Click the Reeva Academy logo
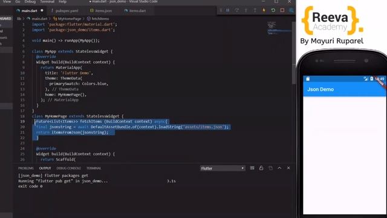This screenshot has width=387, height=218. coord(332,21)
